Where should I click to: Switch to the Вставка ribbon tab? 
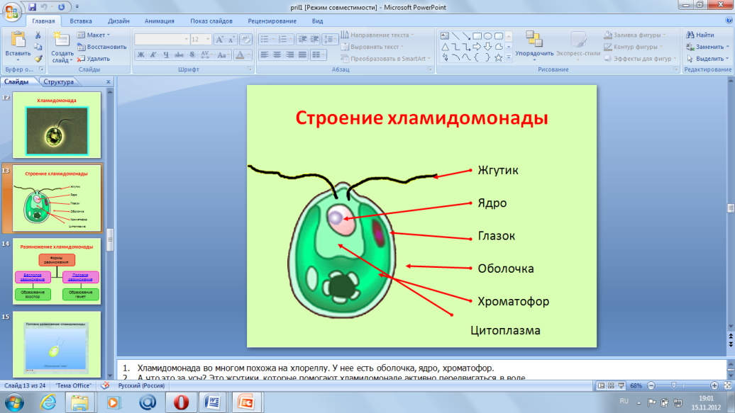point(81,21)
